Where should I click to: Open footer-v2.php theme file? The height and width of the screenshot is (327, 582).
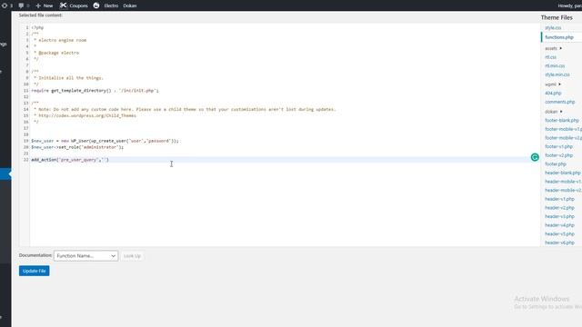coord(558,155)
